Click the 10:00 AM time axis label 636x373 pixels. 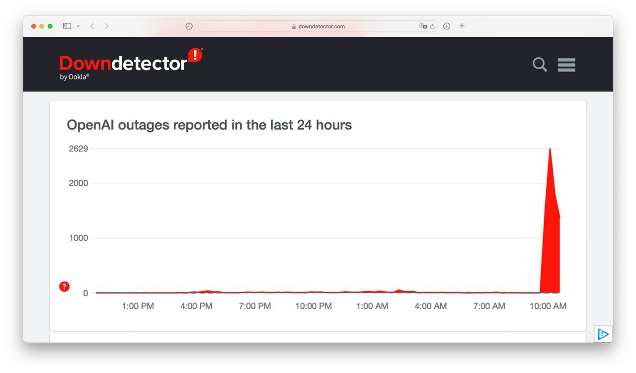coord(548,306)
